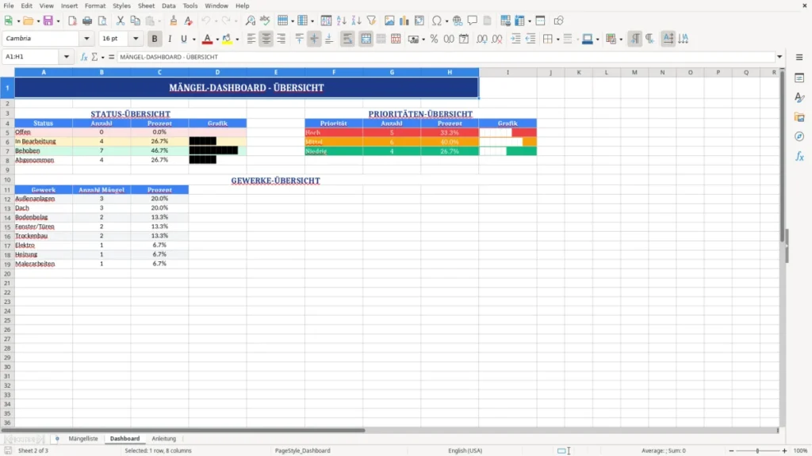Toggle Align Left
812x456 pixels.
point(251,39)
